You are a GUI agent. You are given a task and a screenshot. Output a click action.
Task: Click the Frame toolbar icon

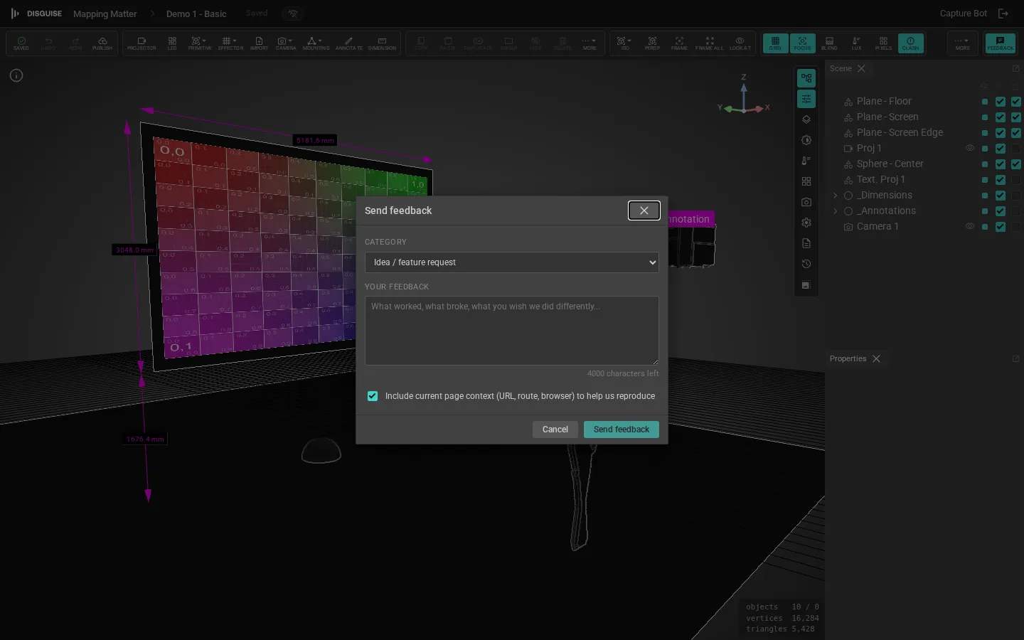[x=679, y=43]
